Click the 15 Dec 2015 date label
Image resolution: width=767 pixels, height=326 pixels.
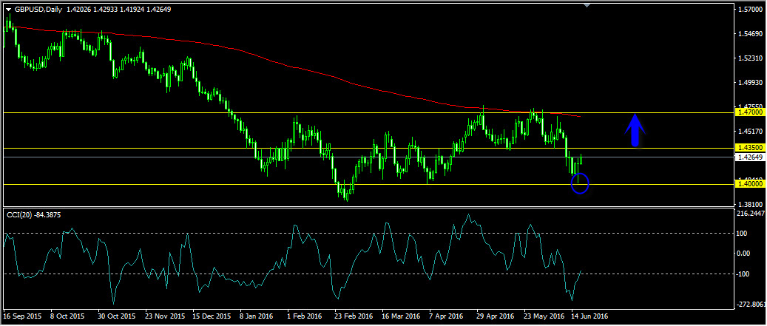212,316
